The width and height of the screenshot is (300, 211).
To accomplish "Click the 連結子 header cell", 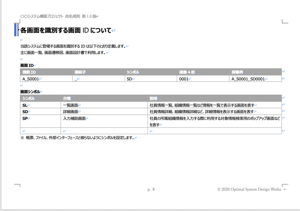I will click(99, 72).
